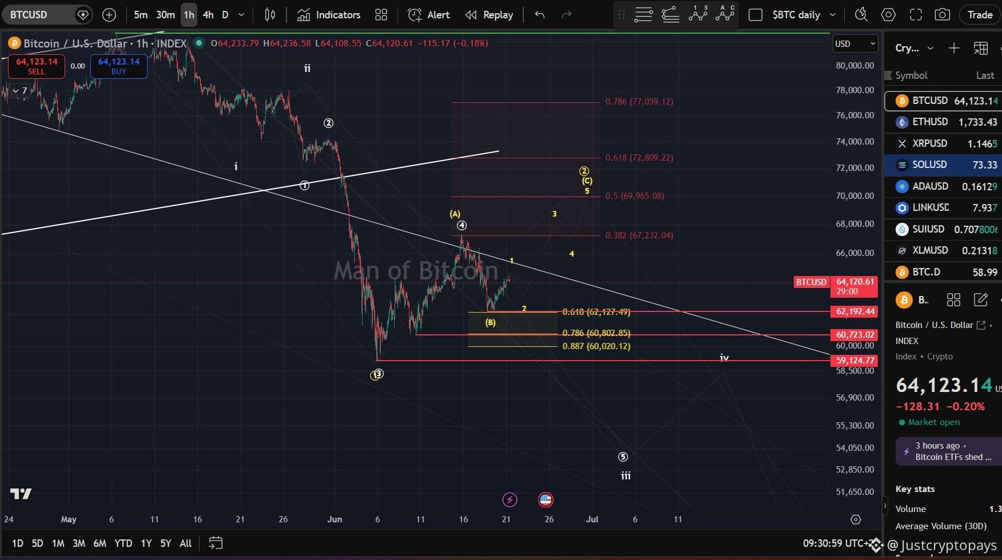Select BTC.D in the watchlist
Viewport: 1002px width, 560px height.
tap(943, 272)
